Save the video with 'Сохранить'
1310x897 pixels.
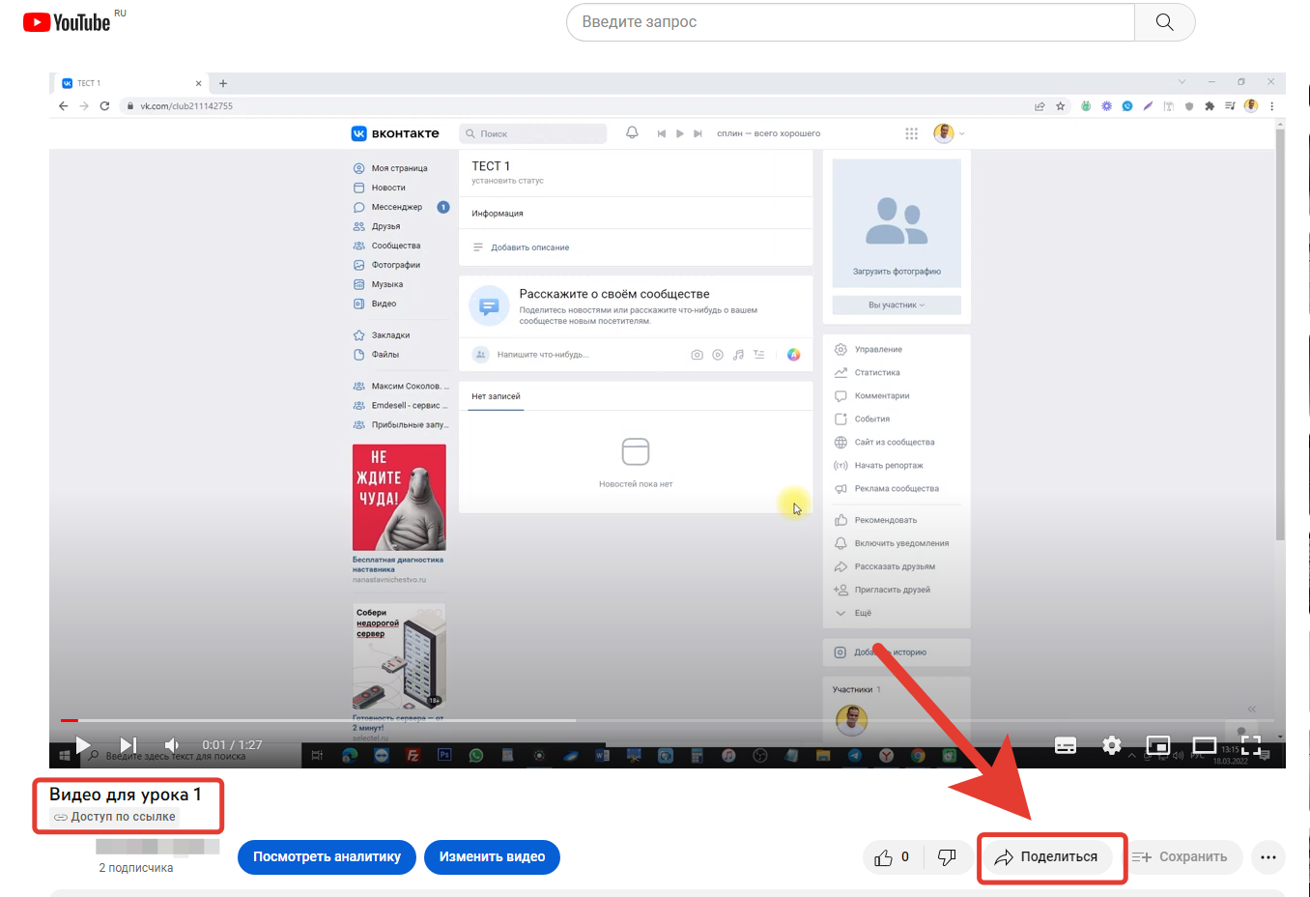click(x=1181, y=857)
